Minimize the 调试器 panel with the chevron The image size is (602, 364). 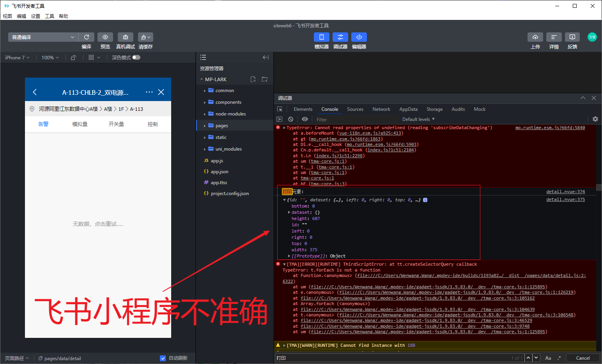[583, 98]
